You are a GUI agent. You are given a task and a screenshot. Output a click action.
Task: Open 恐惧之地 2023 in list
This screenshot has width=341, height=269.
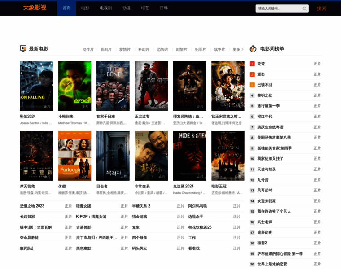32,206
